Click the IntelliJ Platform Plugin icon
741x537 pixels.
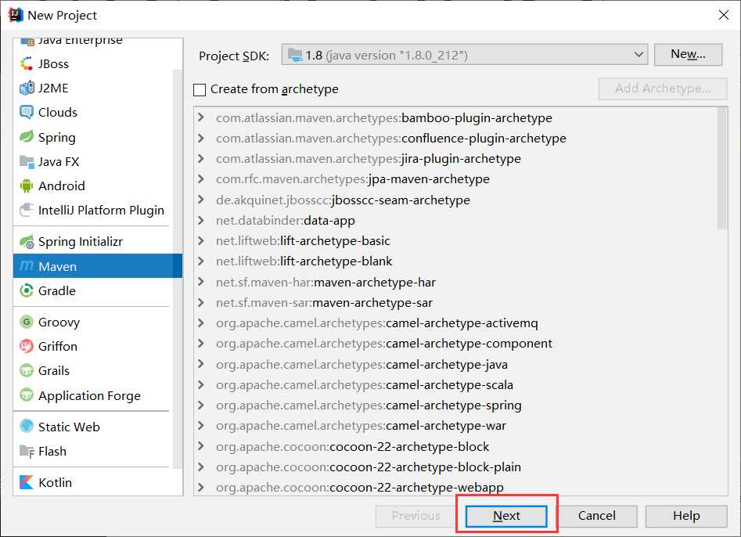27,210
